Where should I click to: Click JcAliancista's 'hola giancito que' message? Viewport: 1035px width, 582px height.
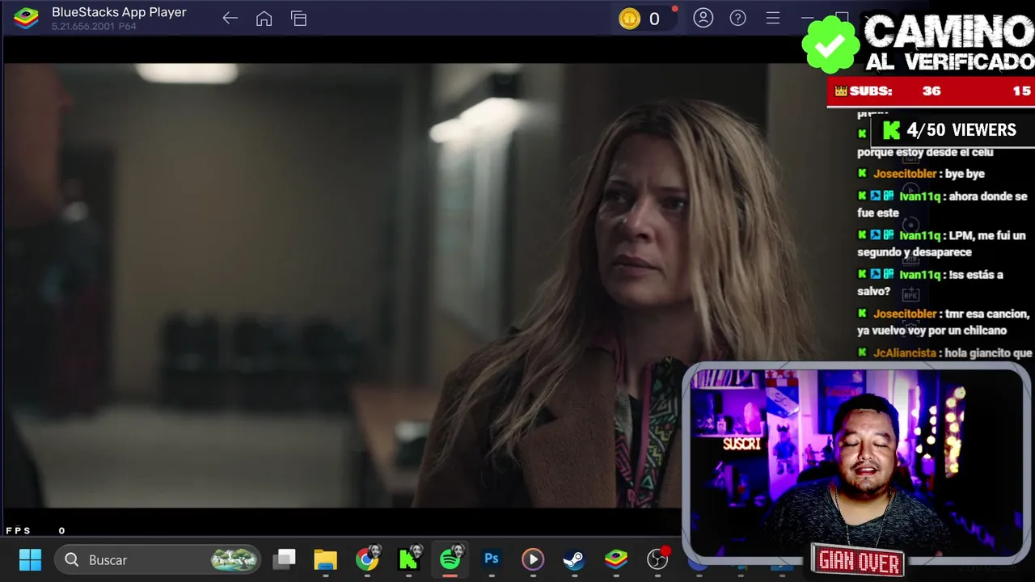(944, 353)
